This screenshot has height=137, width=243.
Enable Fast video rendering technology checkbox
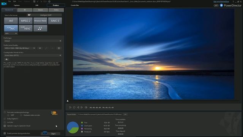[5, 112]
